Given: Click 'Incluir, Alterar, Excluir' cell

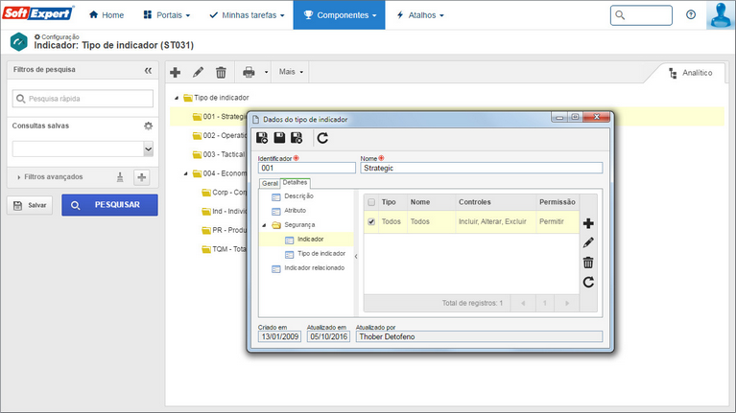Looking at the screenshot, I should (x=492, y=221).
